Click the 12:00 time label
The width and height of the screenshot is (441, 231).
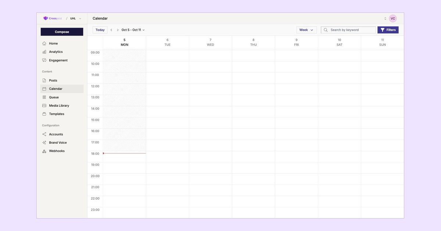pyautogui.click(x=95, y=86)
